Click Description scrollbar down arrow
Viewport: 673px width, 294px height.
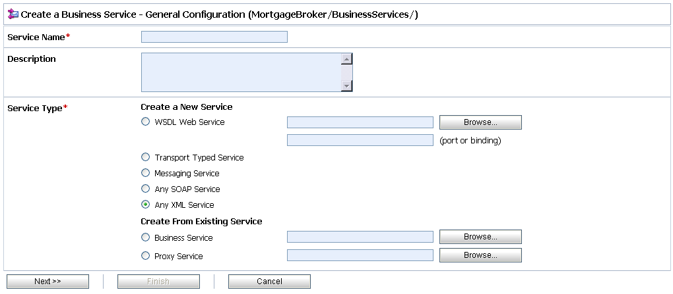[x=347, y=86]
